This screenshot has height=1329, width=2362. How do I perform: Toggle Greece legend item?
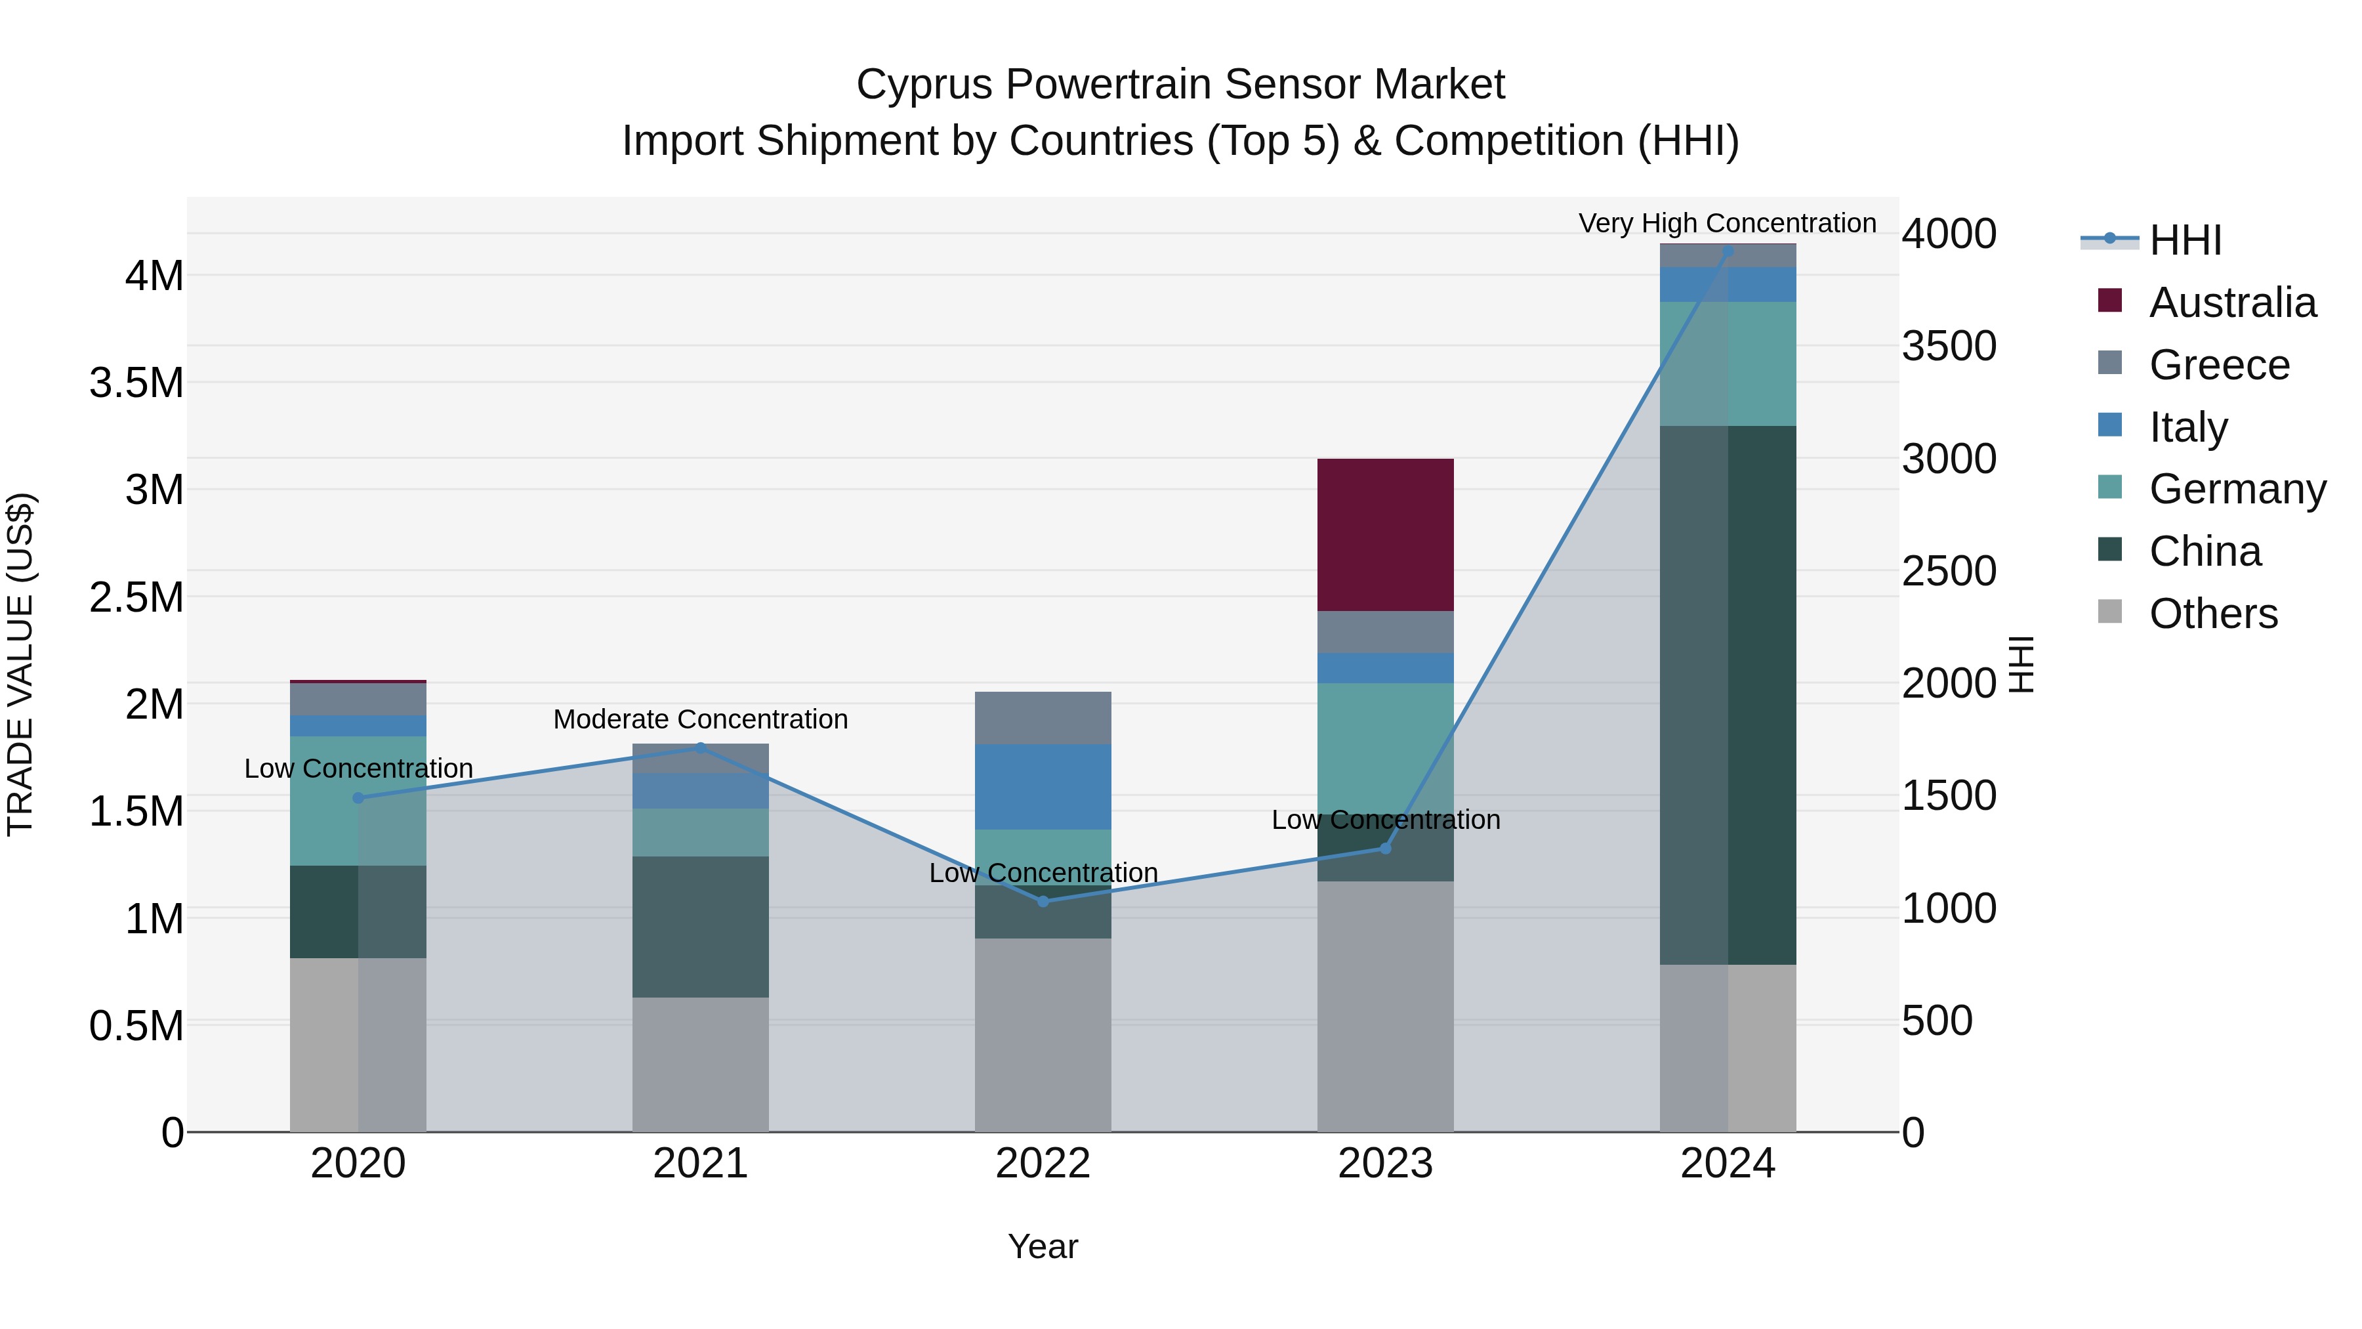[x=2219, y=365]
